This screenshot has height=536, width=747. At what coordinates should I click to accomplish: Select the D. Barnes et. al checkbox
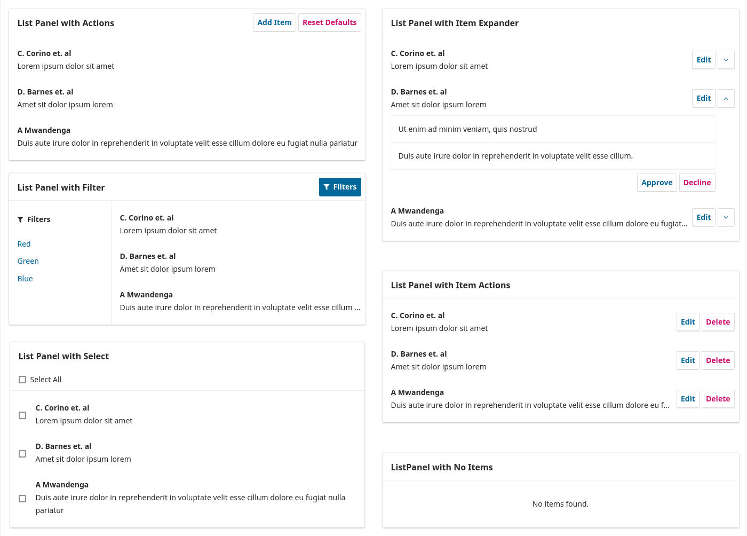coord(22,454)
